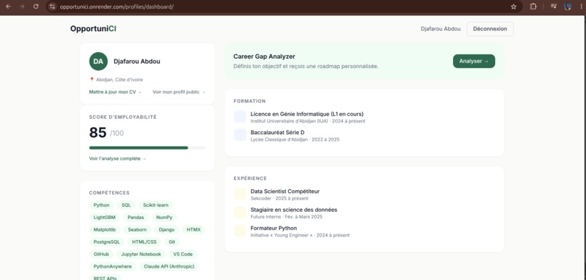Viewport: 586px width, 280px height.
Task: Click the Git skill tag
Action: [x=172, y=242]
